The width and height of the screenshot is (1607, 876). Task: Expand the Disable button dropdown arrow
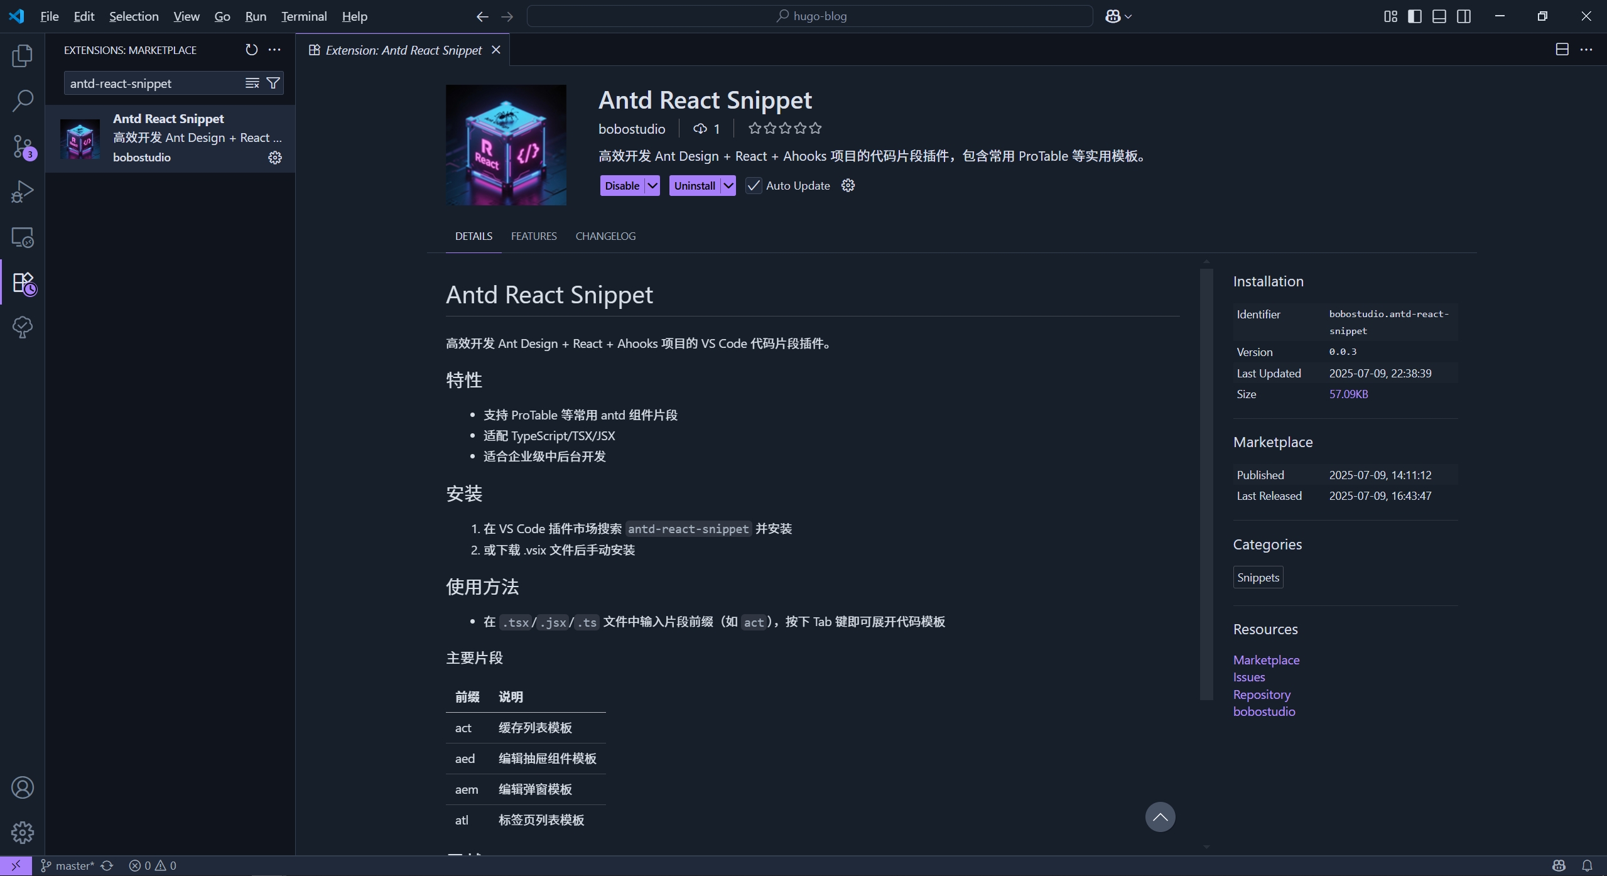coord(652,186)
